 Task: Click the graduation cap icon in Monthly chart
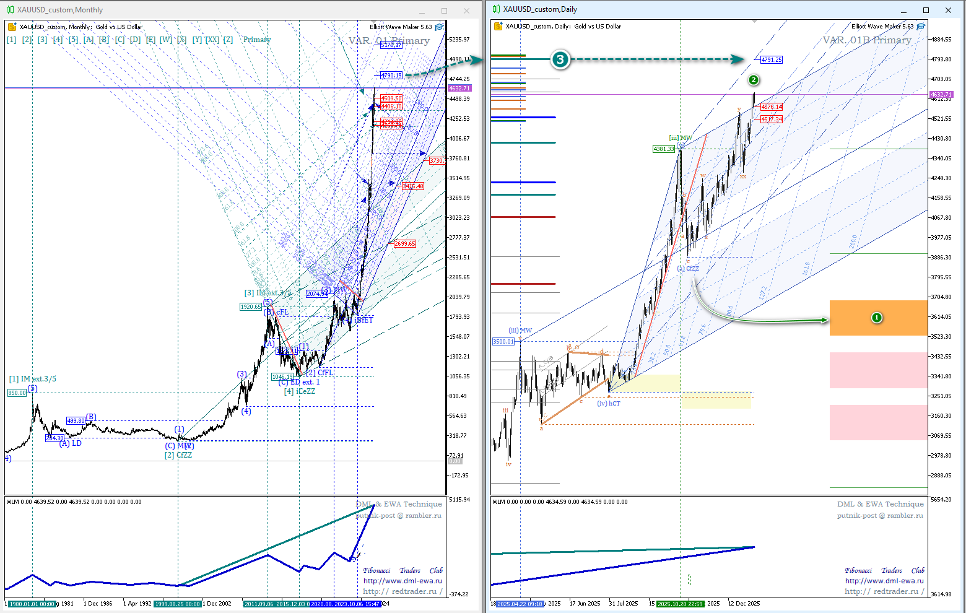[439, 27]
